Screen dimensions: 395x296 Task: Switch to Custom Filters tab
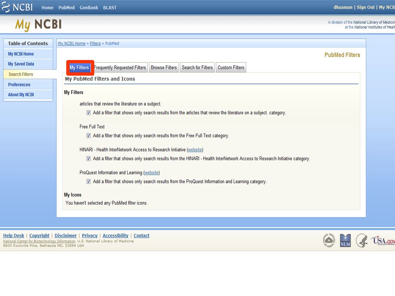click(231, 67)
